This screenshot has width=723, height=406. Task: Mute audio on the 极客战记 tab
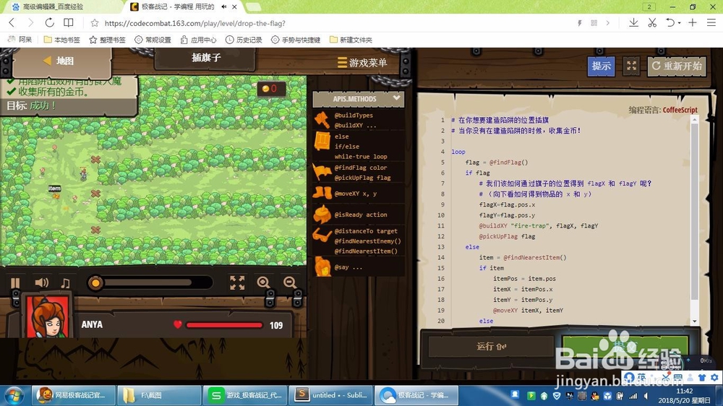224,7
